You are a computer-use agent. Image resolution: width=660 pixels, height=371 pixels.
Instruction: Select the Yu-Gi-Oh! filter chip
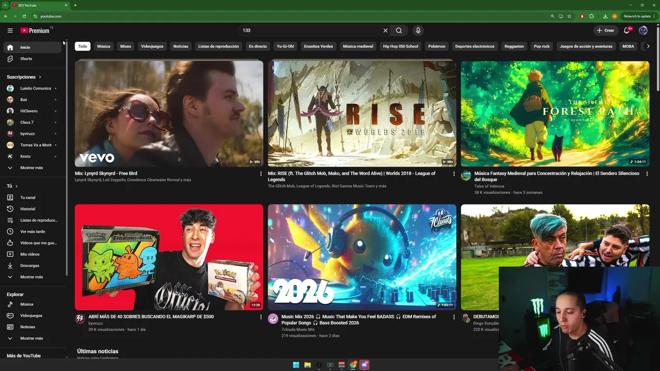(x=285, y=46)
